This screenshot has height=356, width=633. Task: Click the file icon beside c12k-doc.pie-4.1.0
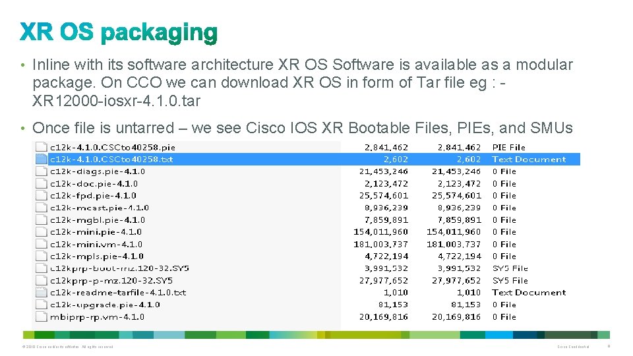point(41,183)
